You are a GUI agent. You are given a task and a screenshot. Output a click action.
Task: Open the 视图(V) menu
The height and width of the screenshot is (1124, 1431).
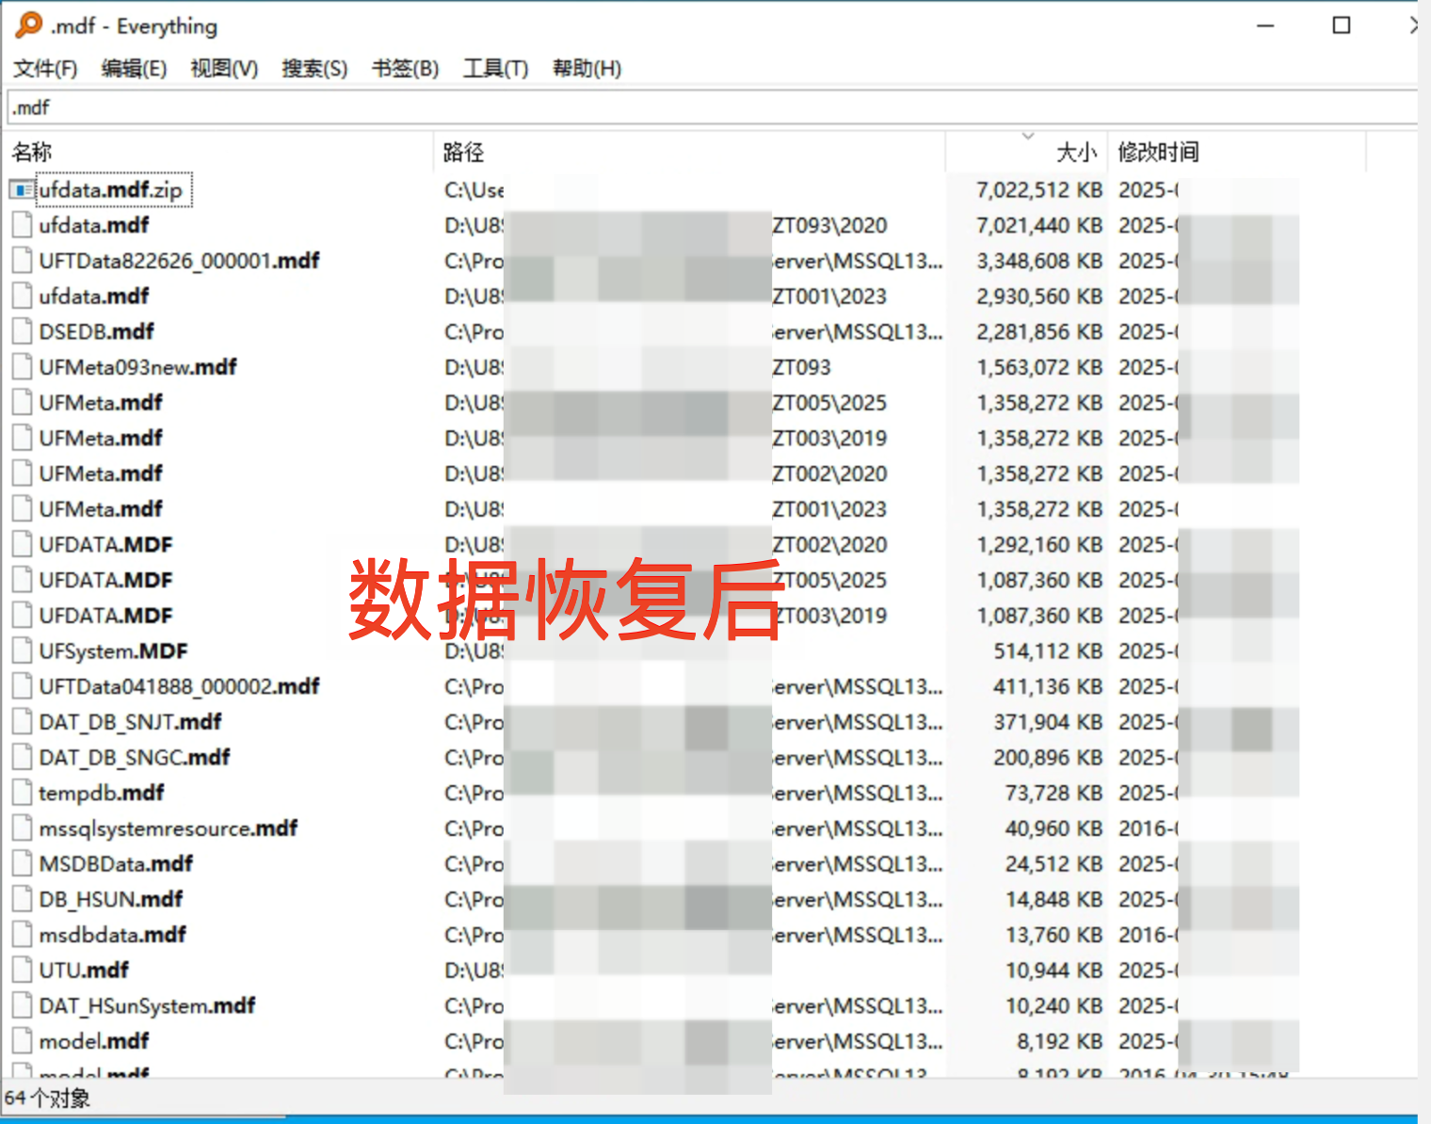[224, 69]
